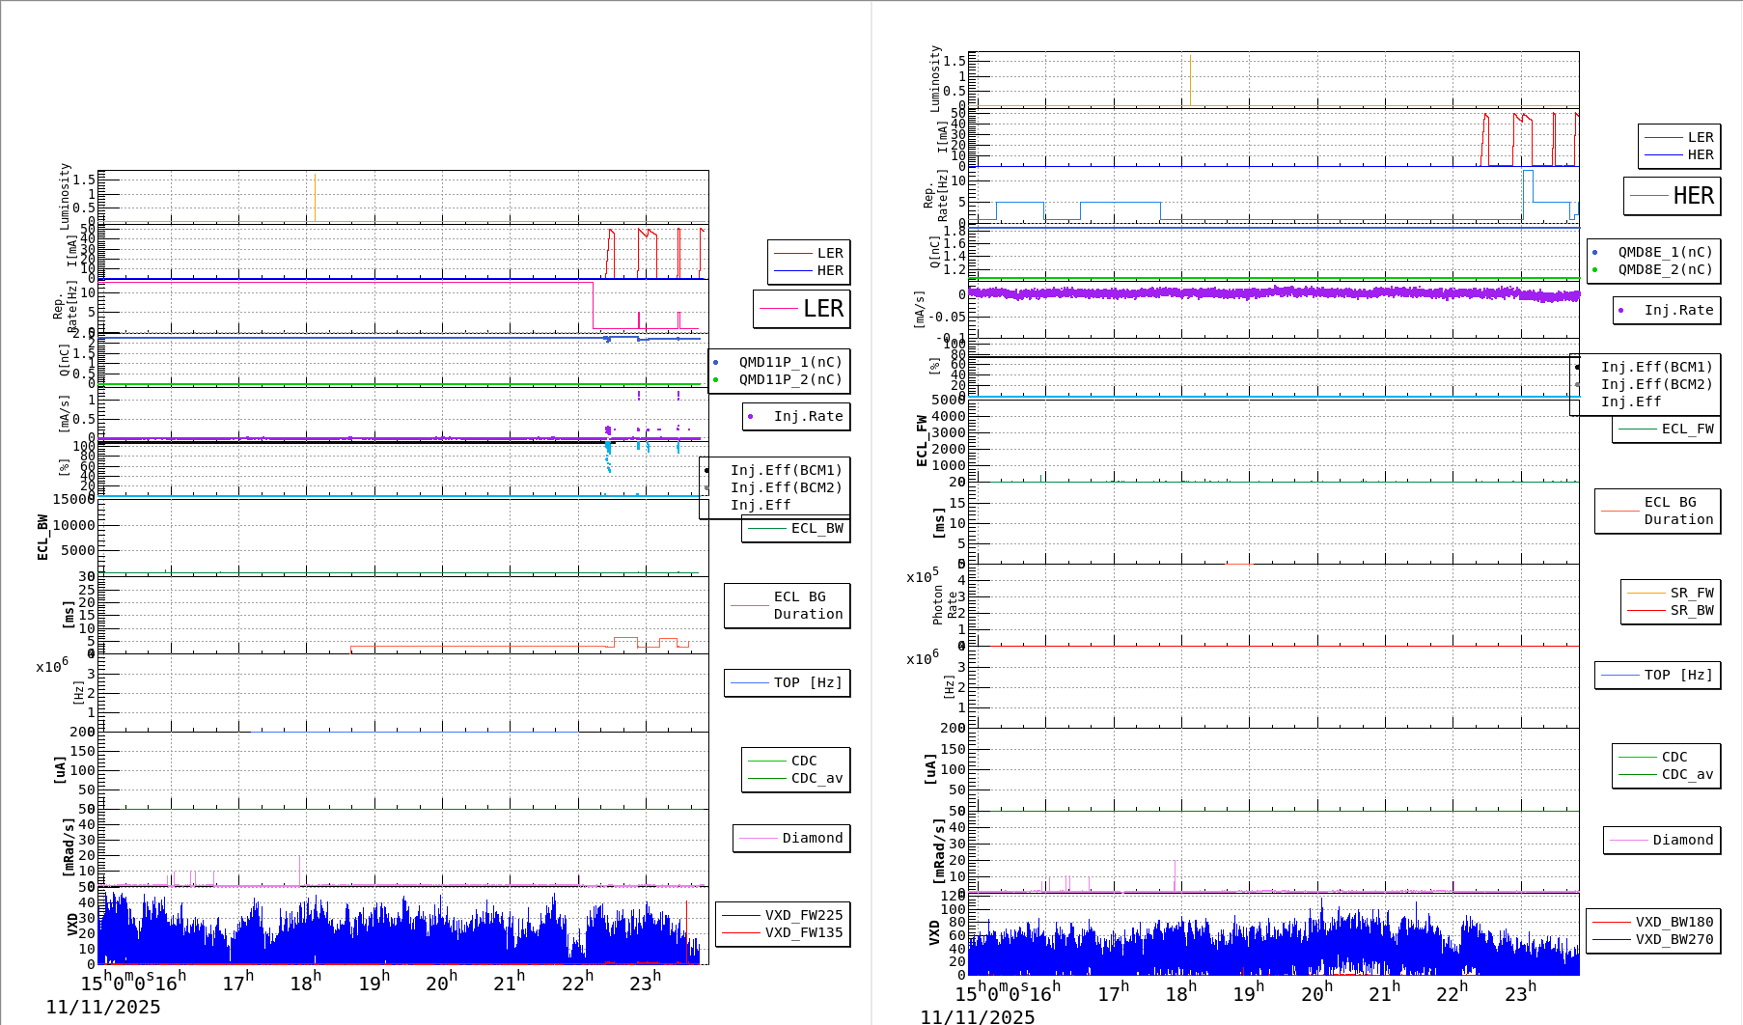Select the VXD_BW270 legend entry
This screenshot has width=1743, height=1025.
tap(1674, 939)
